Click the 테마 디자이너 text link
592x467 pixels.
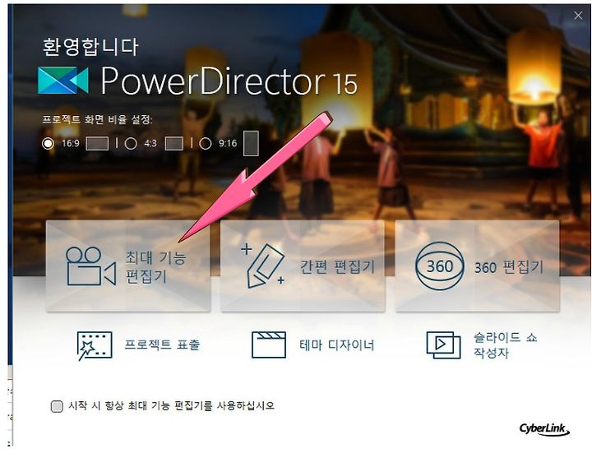336,344
